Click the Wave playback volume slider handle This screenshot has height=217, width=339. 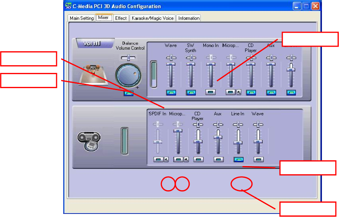coord(171,64)
